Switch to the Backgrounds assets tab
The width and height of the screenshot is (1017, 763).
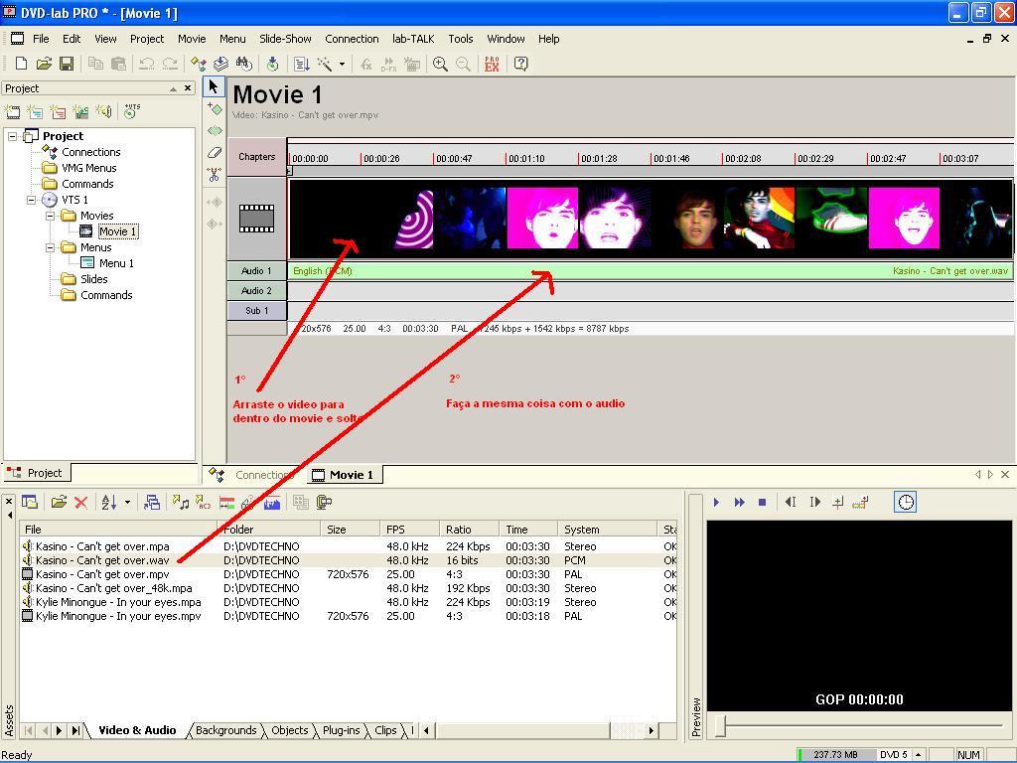tap(225, 730)
